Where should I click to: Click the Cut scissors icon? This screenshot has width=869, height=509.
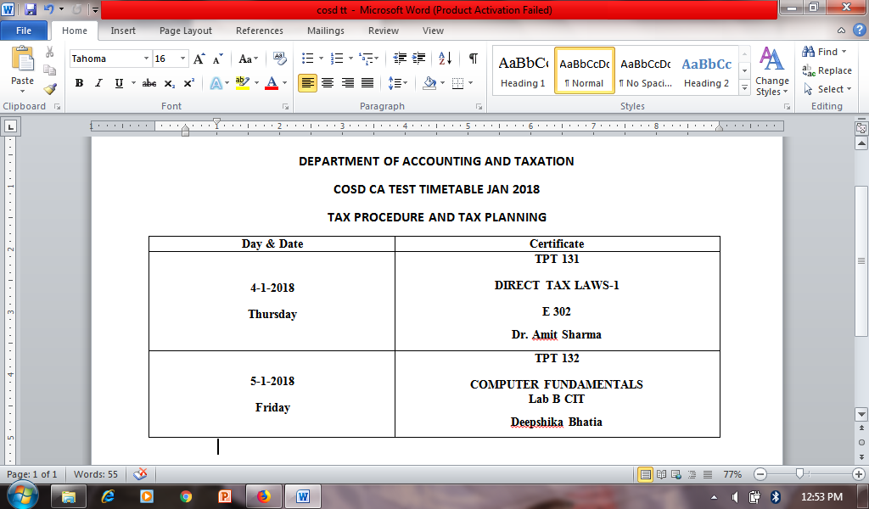pos(50,53)
